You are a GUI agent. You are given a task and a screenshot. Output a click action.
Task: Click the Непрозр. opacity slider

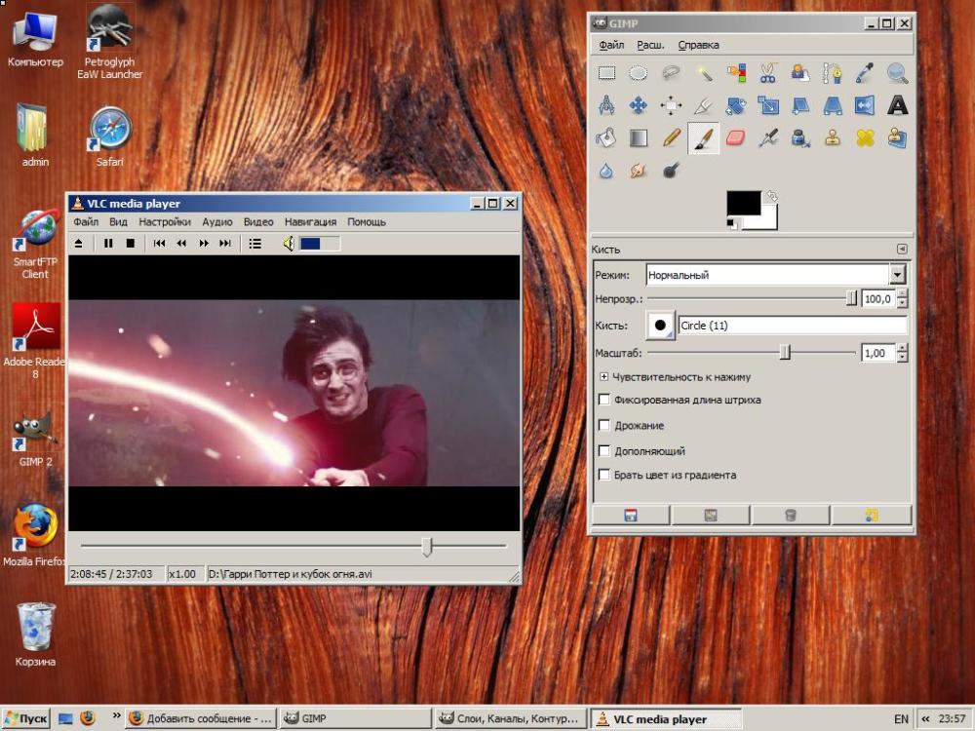click(753, 299)
